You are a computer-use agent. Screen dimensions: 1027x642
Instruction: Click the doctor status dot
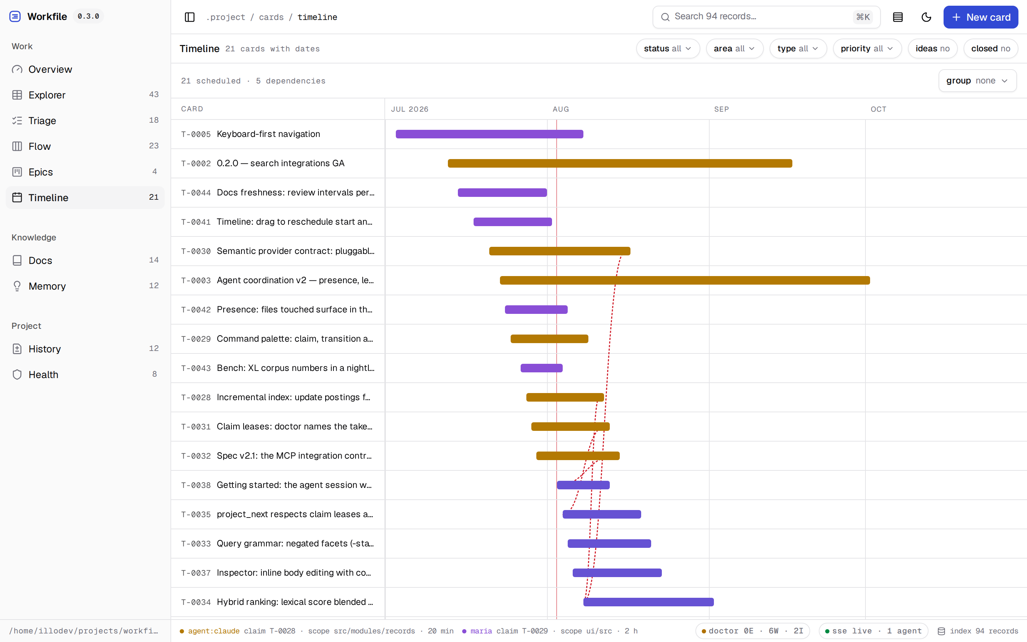click(x=704, y=631)
